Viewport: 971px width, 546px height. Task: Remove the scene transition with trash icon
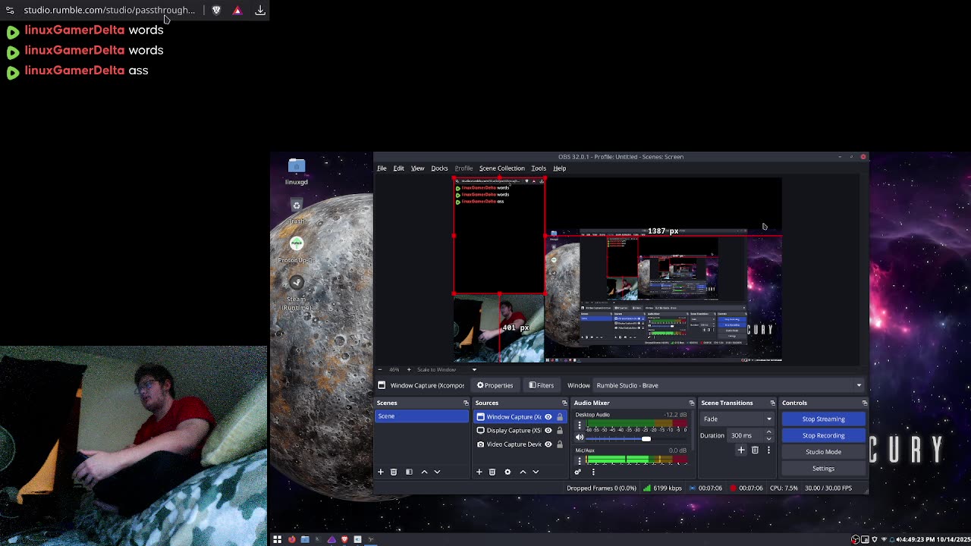click(x=755, y=450)
